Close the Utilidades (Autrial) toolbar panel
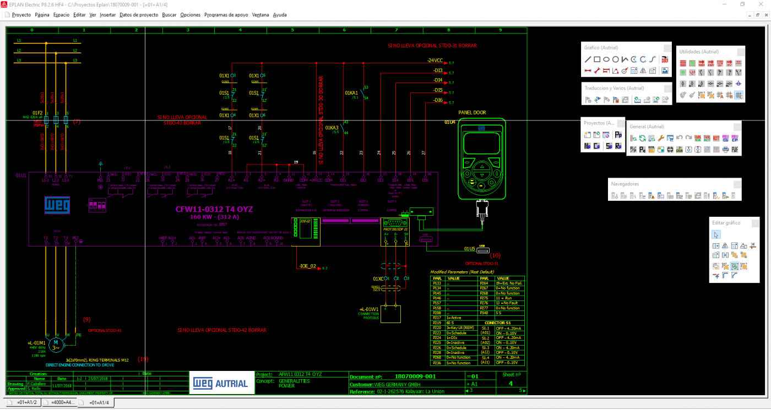The height and width of the screenshot is (410, 771). tap(741, 52)
